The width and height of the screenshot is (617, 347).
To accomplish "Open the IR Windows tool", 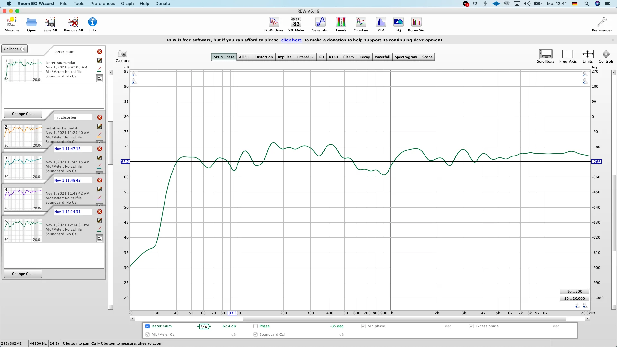I will 274,24.
